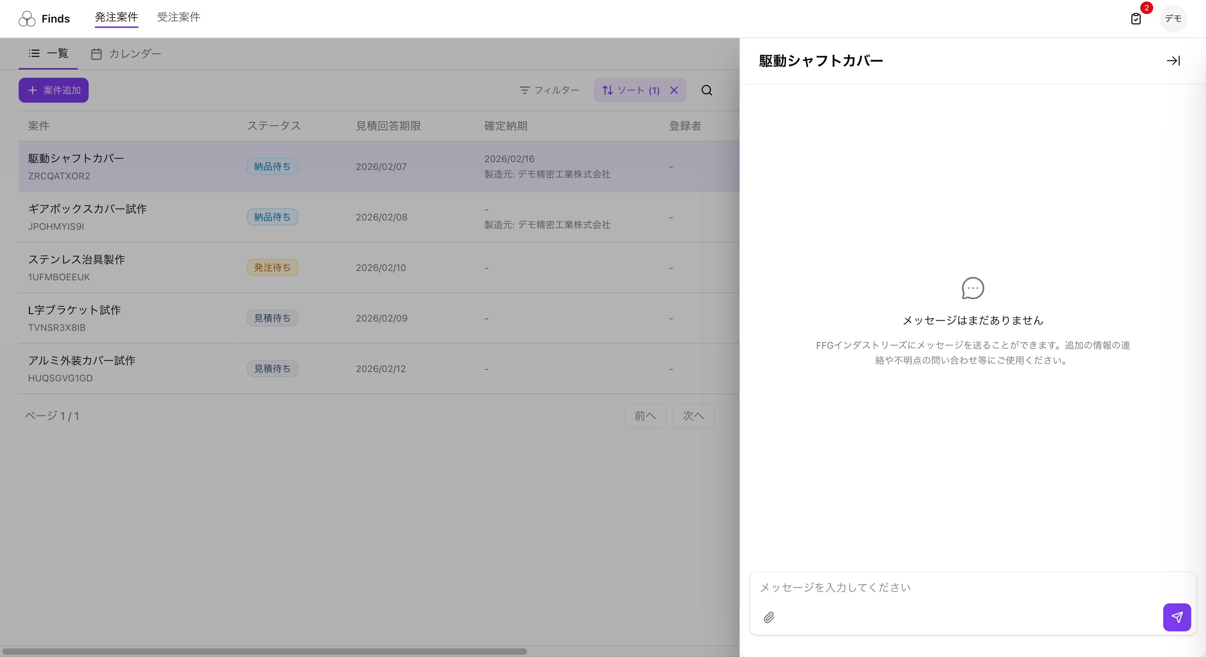Viewport: 1206px width, 657px height.
Task: Open the デモ user avatar menu
Action: (1173, 19)
